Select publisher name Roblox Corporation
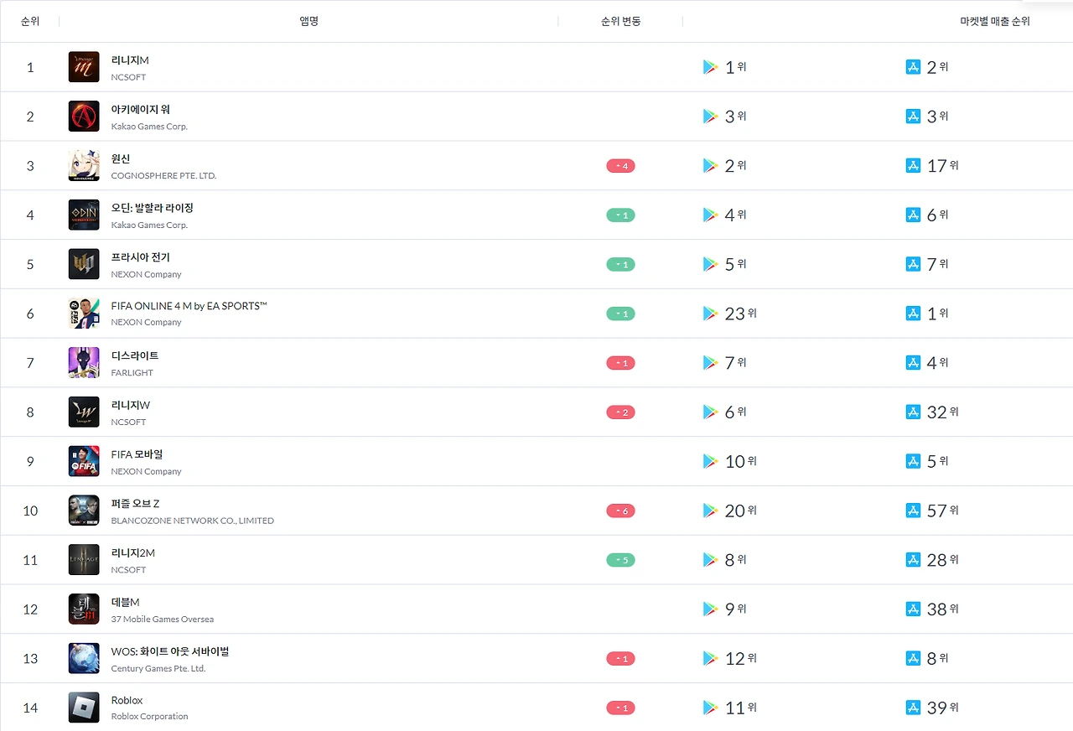 point(150,717)
